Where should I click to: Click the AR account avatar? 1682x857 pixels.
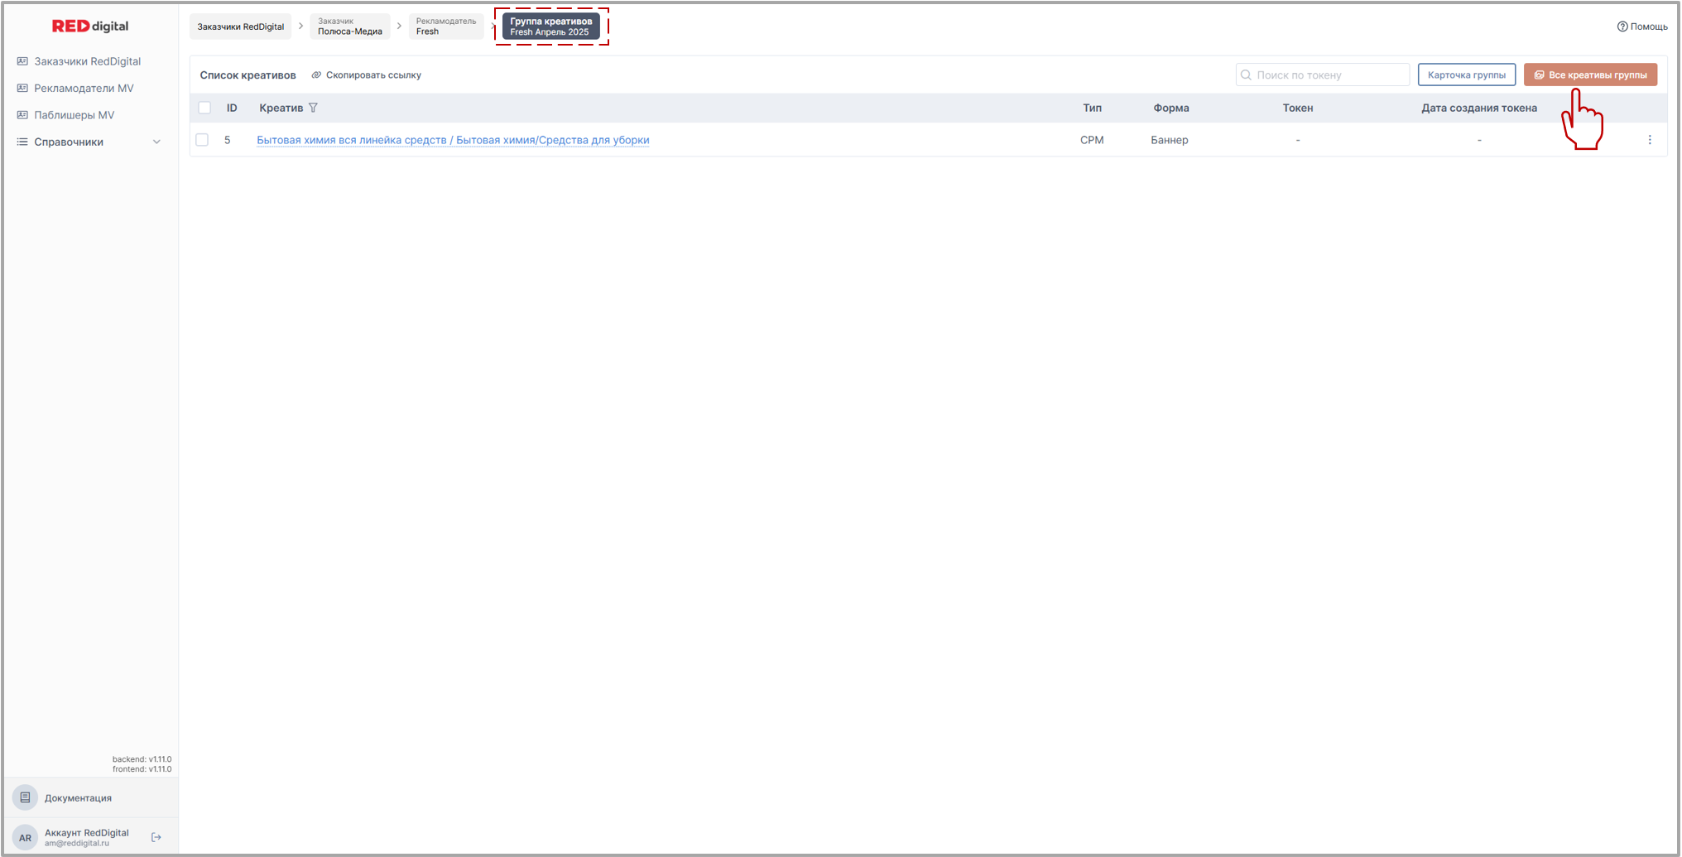(26, 837)
